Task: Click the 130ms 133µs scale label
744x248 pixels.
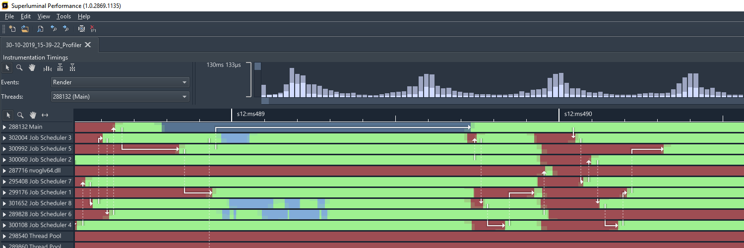Action: (x=224, y=65)
